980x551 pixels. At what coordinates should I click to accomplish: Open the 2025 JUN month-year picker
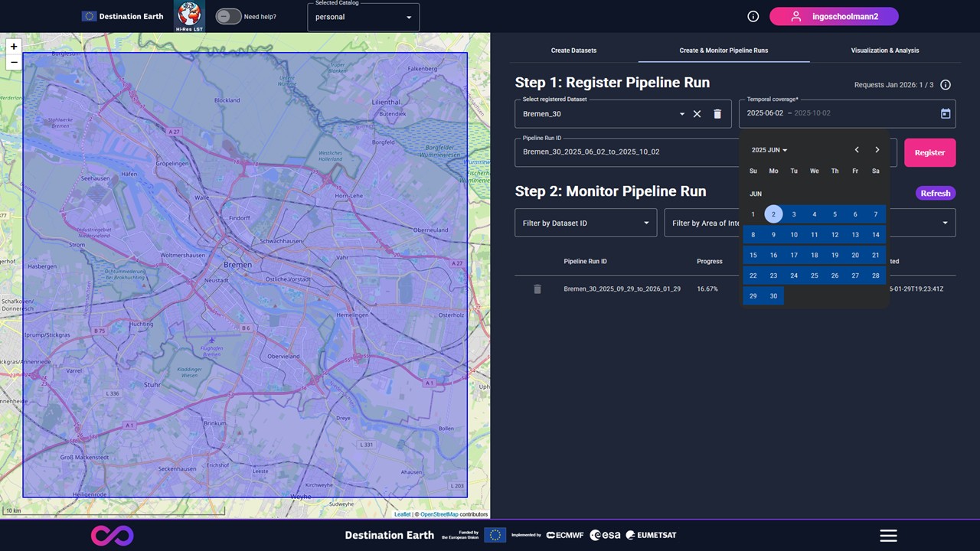769,150
